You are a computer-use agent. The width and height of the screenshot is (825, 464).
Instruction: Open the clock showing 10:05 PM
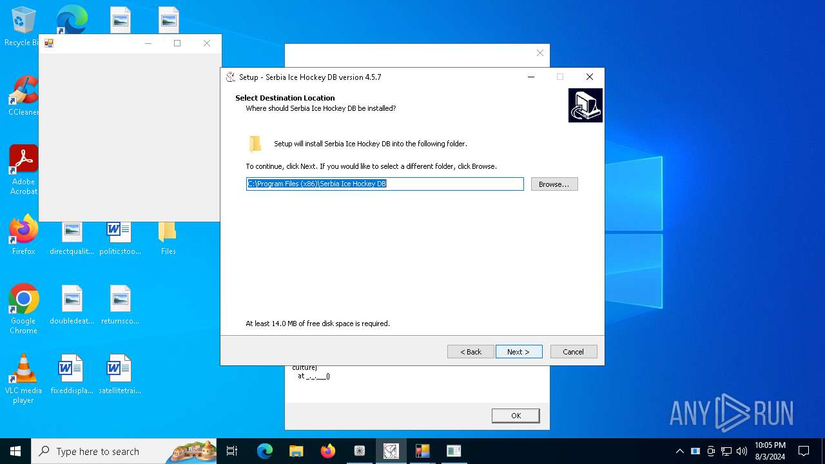pyautogui.click(x=770, y=451)
